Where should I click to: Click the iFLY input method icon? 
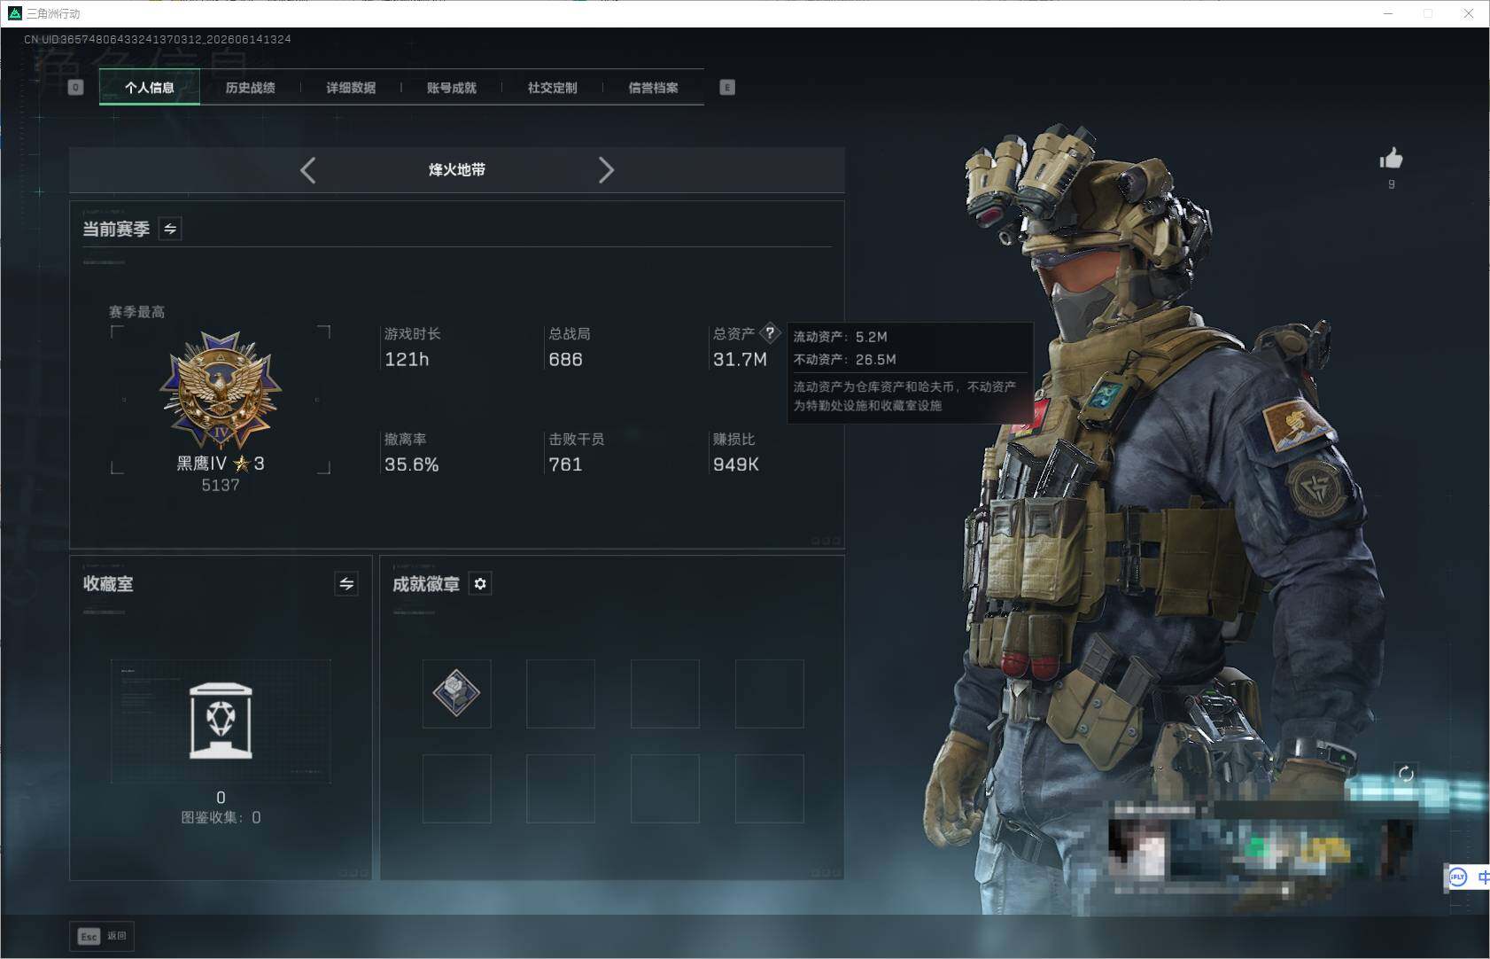[x=1457, y=877]
